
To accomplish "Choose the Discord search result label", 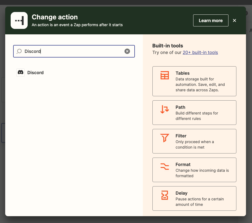I will click(x=35, y=73).
